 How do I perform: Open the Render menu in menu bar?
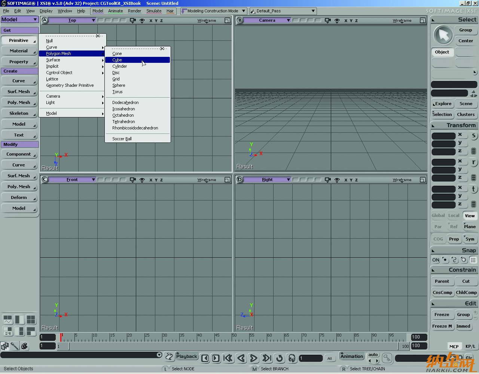coord(135,11)
